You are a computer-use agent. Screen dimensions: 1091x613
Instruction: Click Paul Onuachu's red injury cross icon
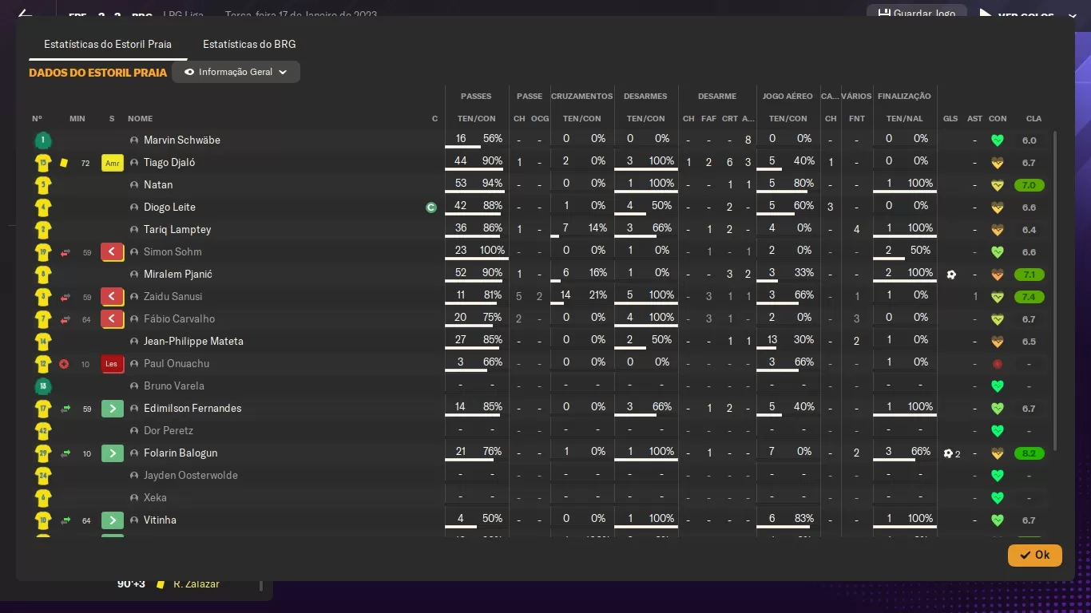tap(64, 364)
